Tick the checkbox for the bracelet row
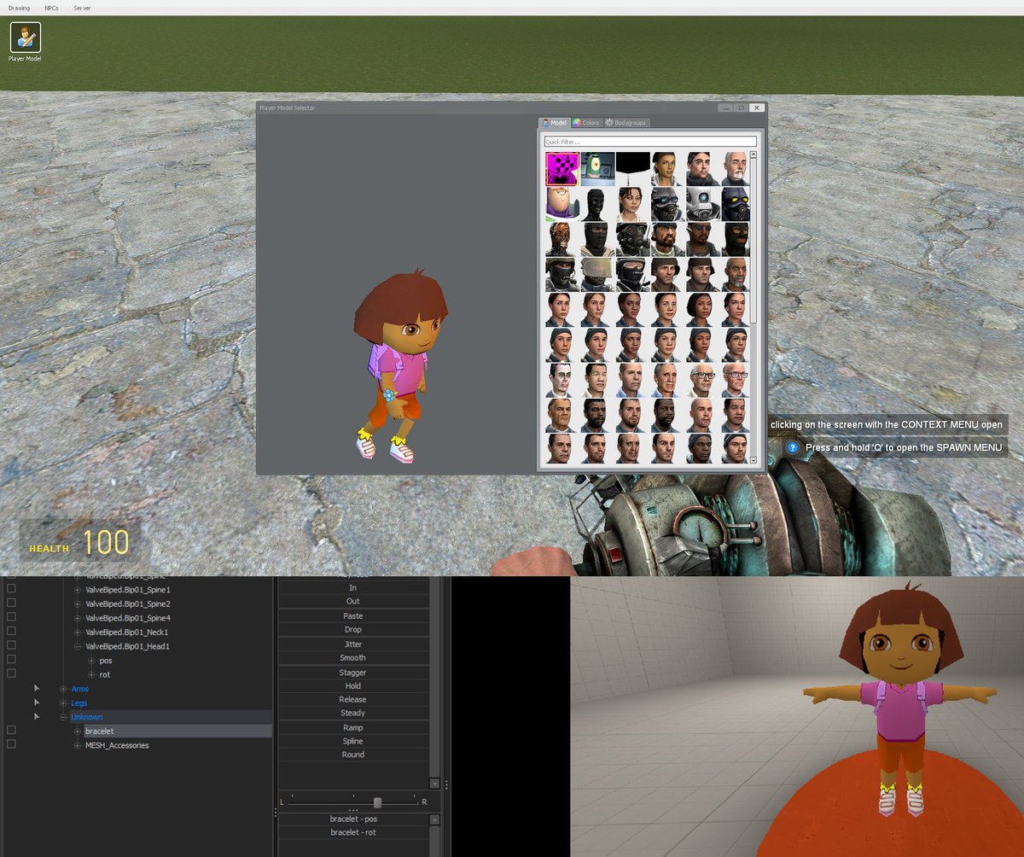 tap(11, 731)
